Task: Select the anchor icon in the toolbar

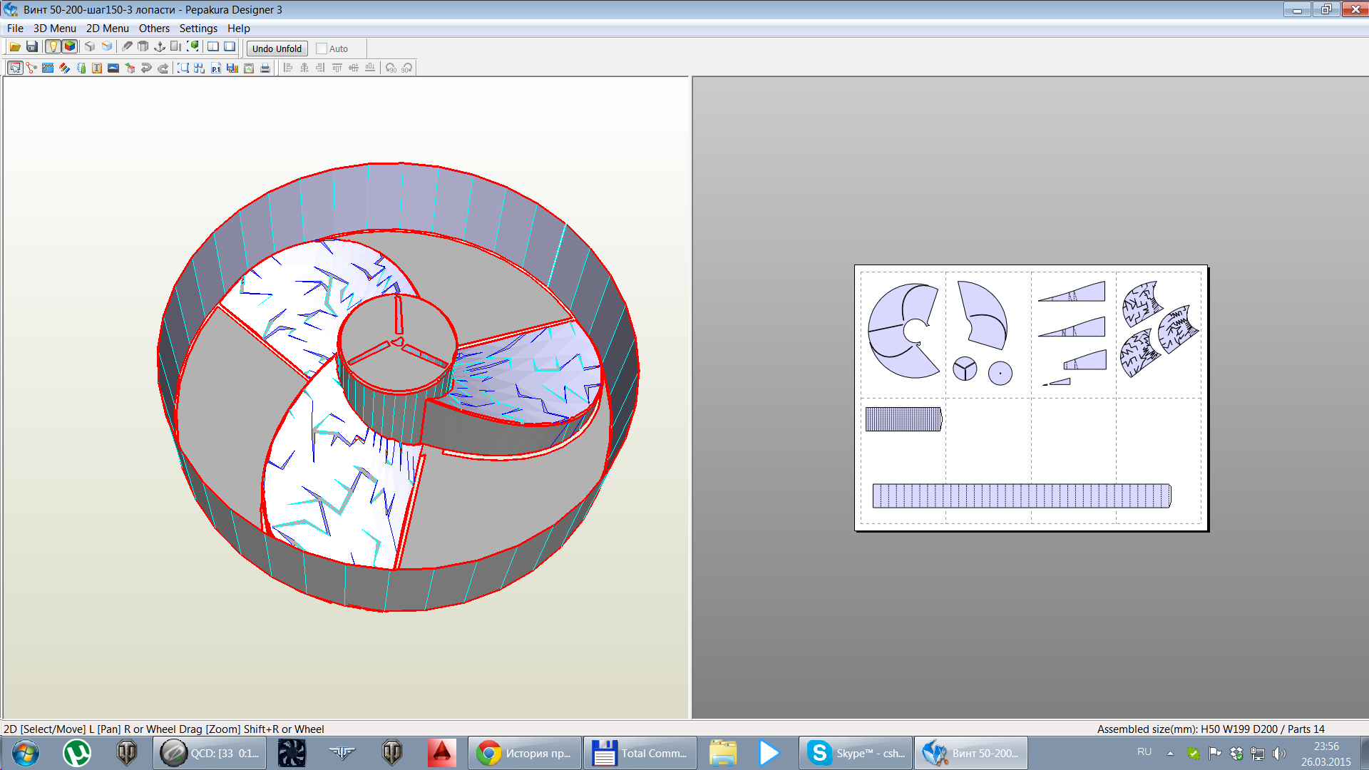Action: click(x=159, y=47)
